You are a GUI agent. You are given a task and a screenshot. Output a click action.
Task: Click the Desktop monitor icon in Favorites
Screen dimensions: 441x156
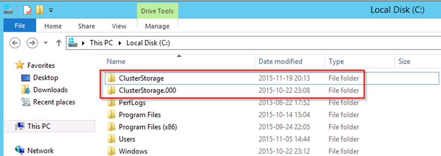point(26,78)
